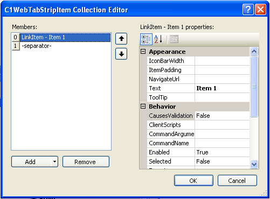Screen dimensions: 270x199
Task: Open the Add button dropdown arrow
Action: click(x=54, y=162)
